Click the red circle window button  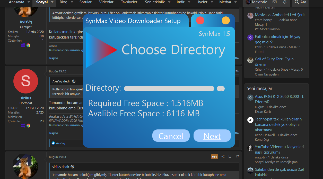click(200, 20)
